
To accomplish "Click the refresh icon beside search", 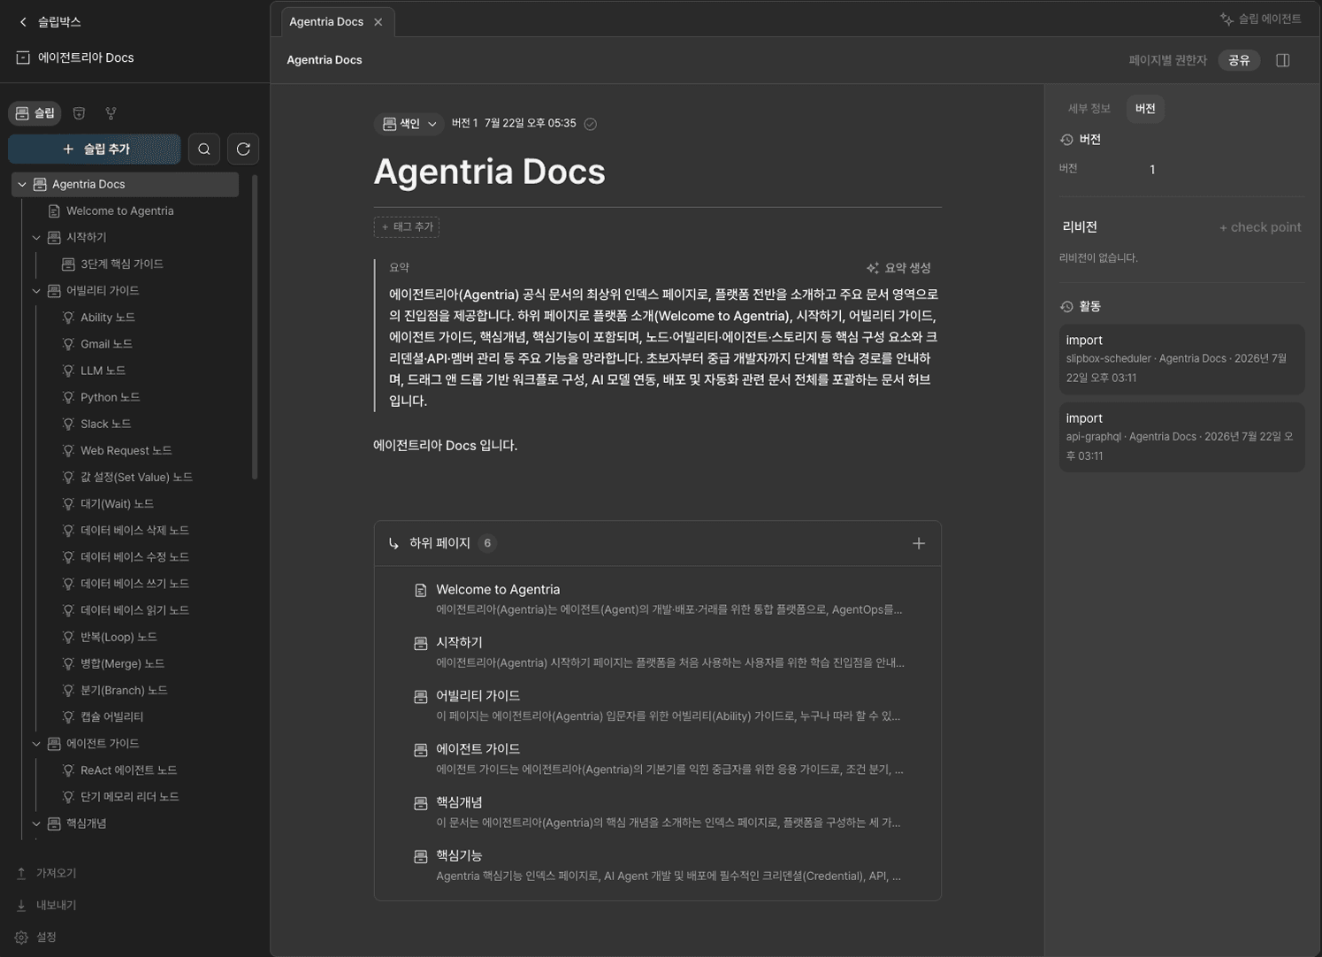I will [x=243, y=149].
